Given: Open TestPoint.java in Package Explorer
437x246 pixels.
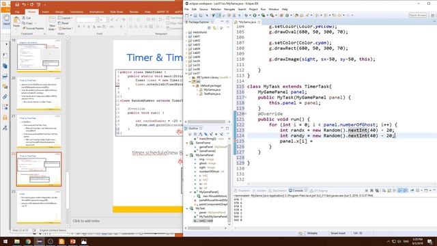Looking at the screenshot, I should point(212,94).
